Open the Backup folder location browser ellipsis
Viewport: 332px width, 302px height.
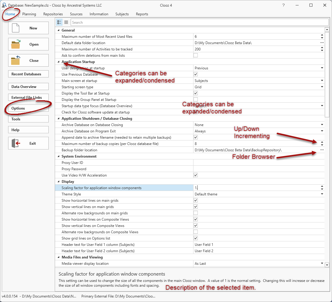(x=322, y=150)
